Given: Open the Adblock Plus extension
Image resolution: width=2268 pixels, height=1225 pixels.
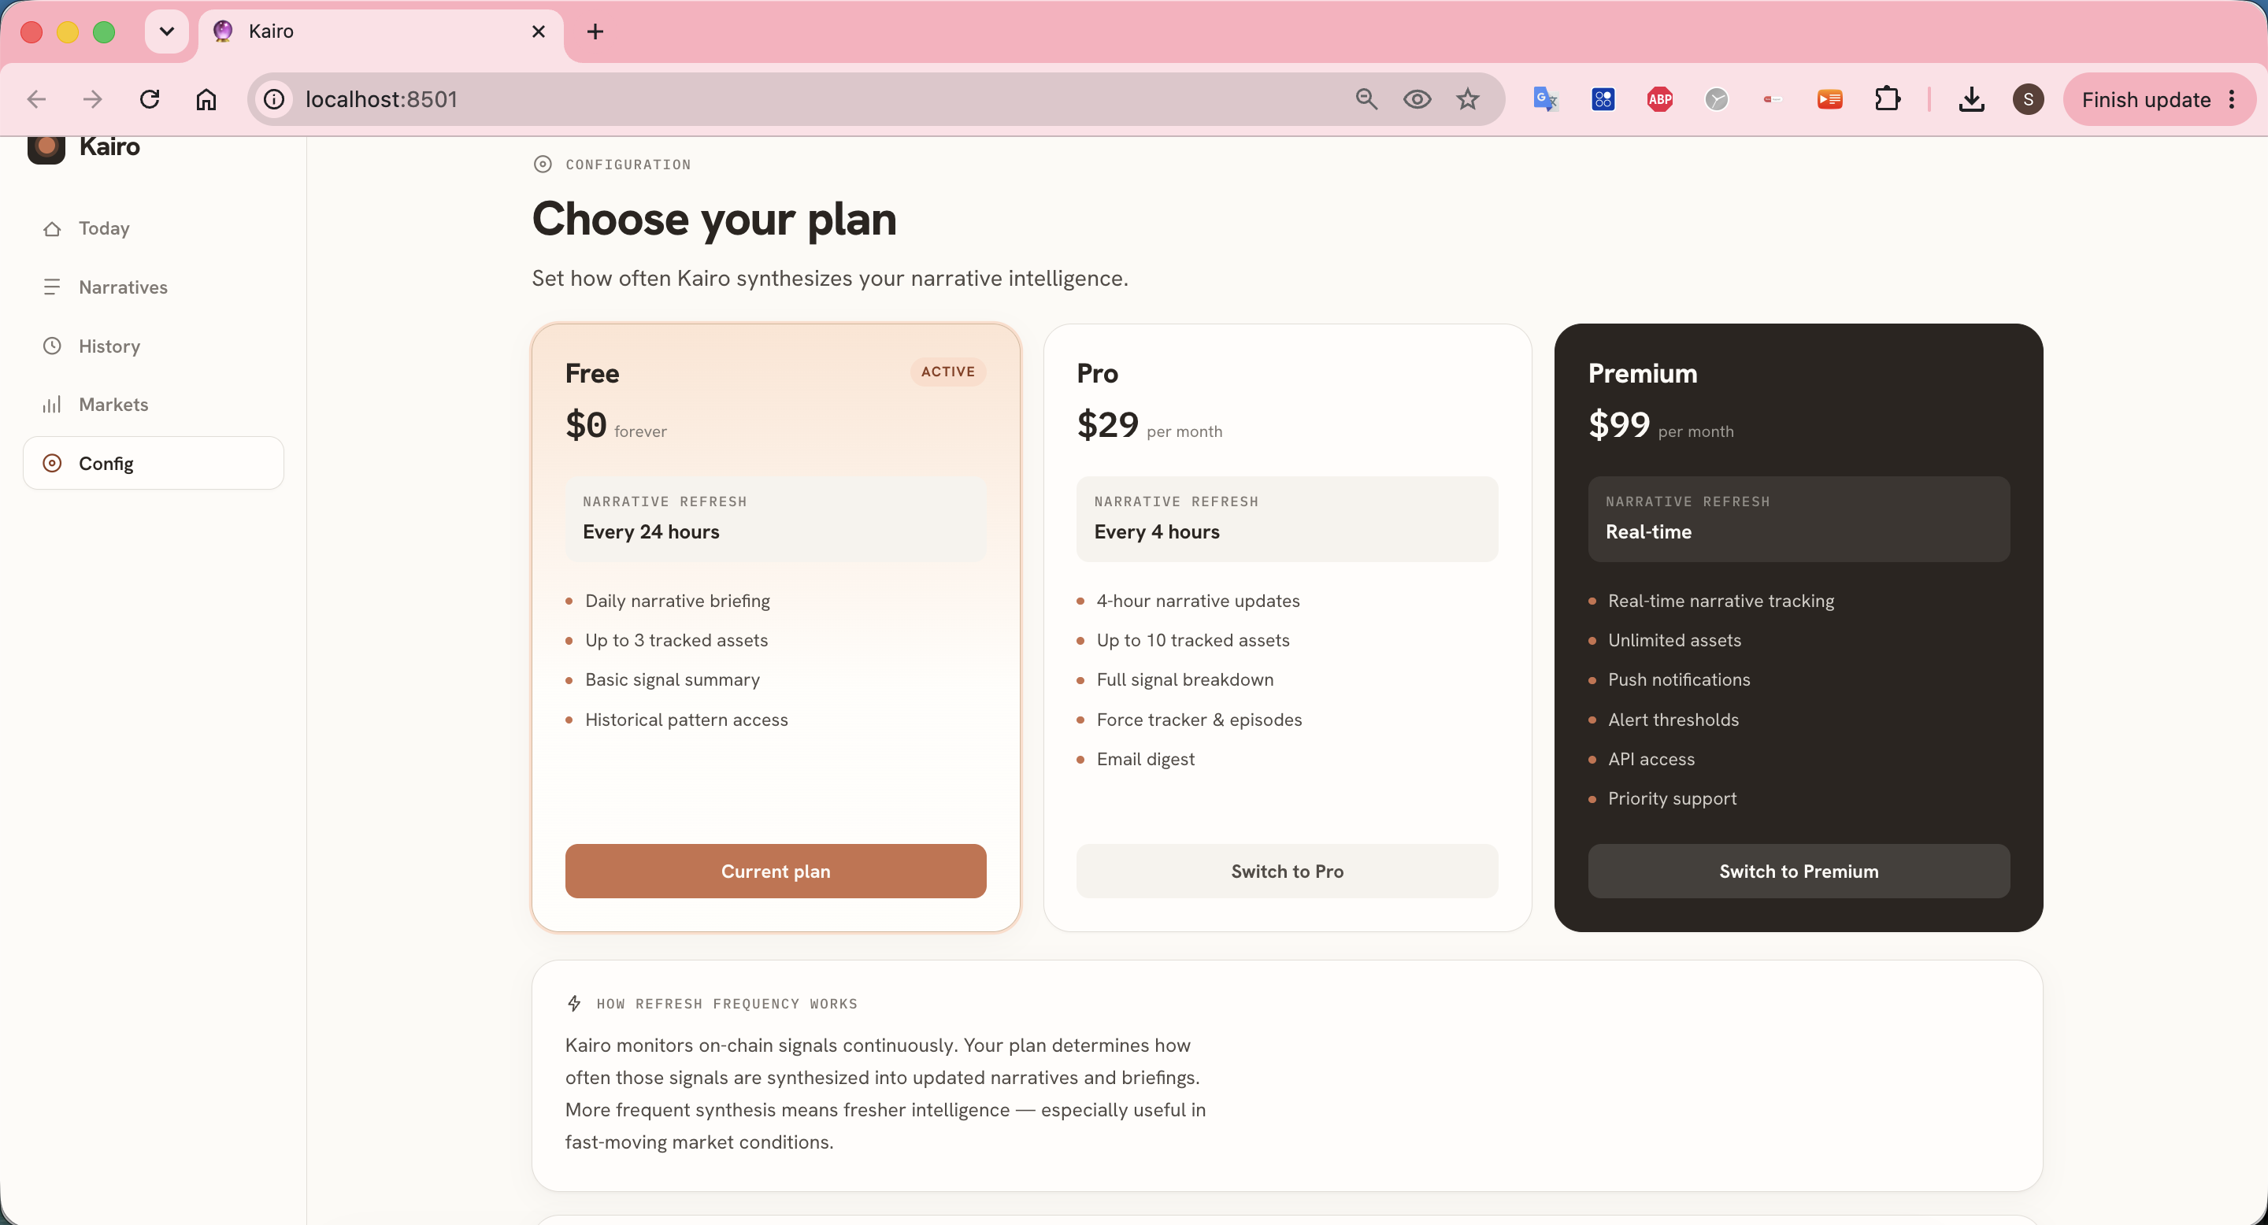Looking at the screenshot, I should 1659,99.
